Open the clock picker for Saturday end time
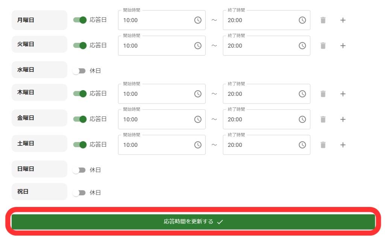The width and height of the screenshot is (385, 237). coord(302,145)
